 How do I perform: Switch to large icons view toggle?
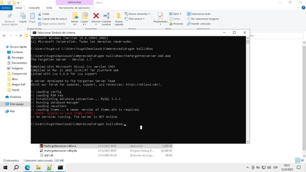coord(302,160)
